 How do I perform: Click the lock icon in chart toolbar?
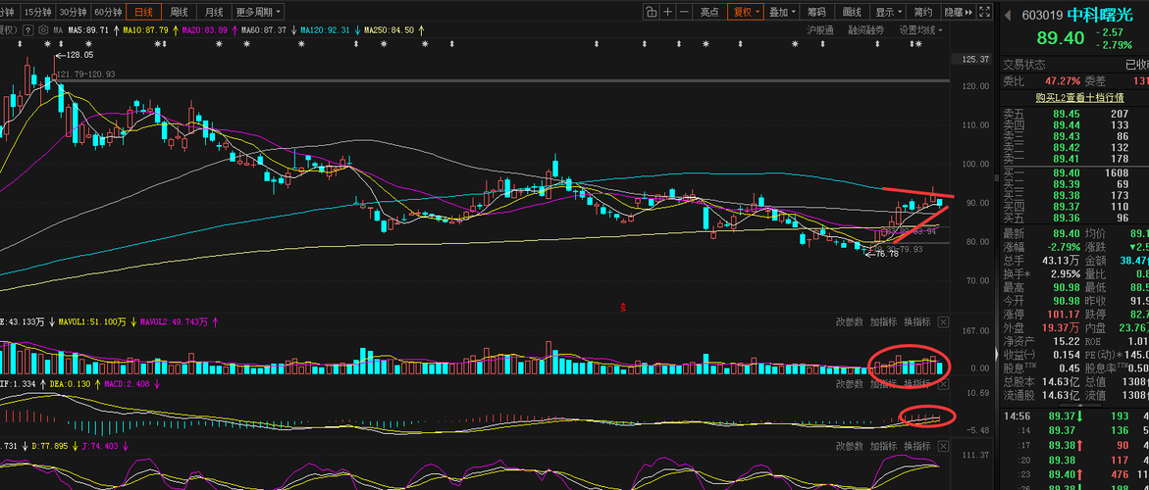click(651, 12)
